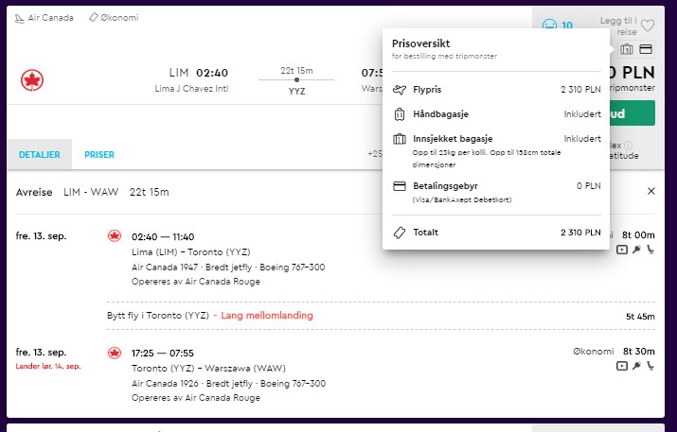Click the 'Lang mellomlanding' warning text
Viewport: 677px width, 432px height.
click(267, 316)
